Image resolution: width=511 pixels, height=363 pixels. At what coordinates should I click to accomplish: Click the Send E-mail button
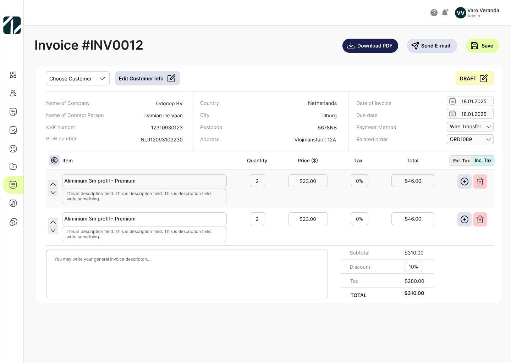(432, 46)
